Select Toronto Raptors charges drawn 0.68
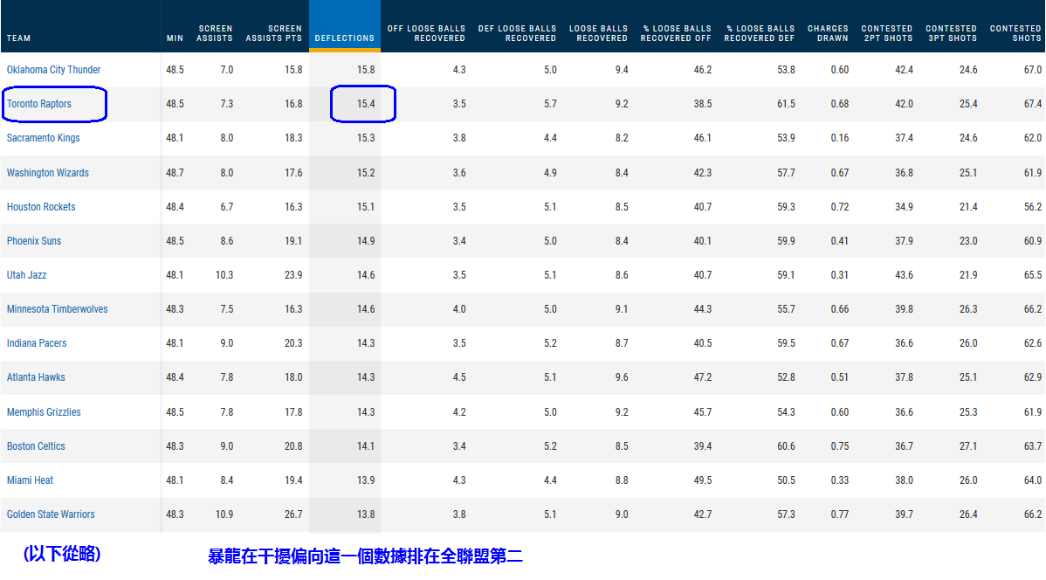 tap(840, 103)
